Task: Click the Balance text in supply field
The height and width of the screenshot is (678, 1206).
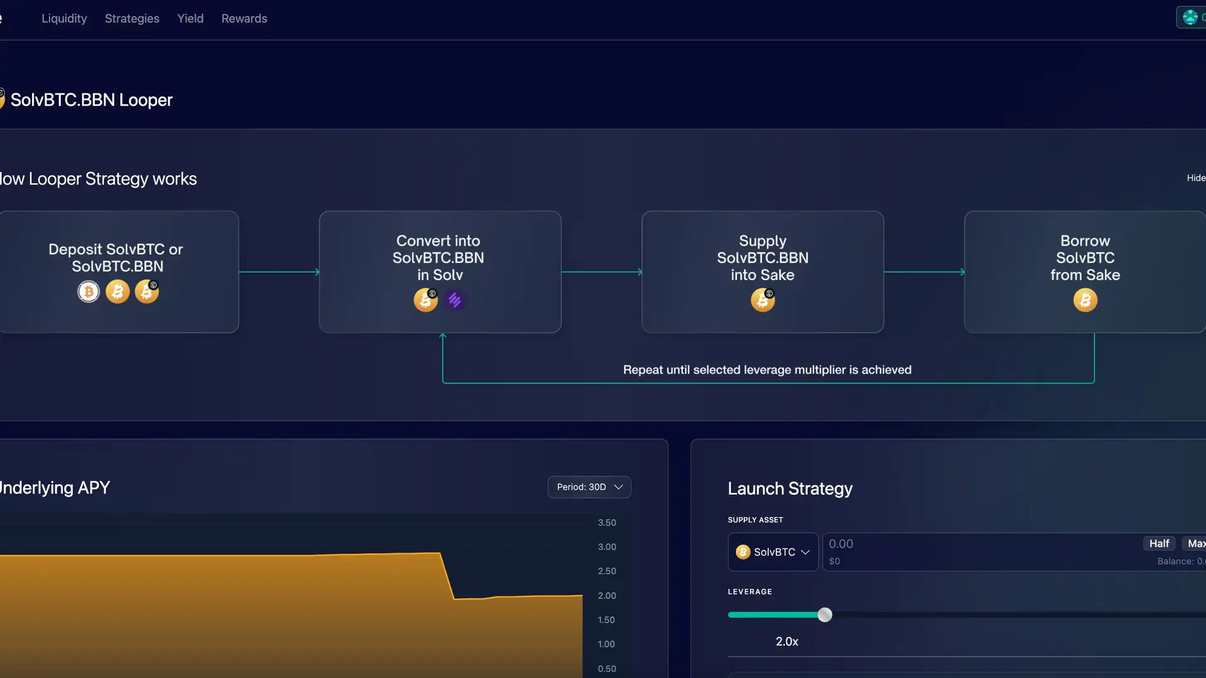Action: [x=1182, y=561]
